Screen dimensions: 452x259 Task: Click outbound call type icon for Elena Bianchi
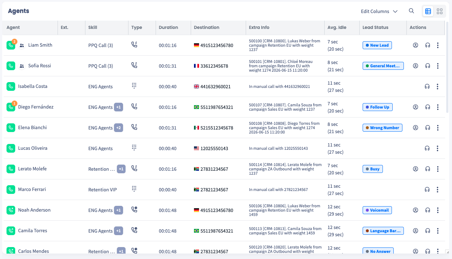pos(134,127)
